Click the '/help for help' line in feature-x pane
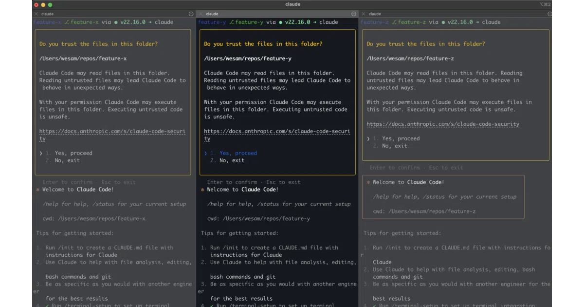This screenshot has width=584, height=307. [x=114, y=204]
